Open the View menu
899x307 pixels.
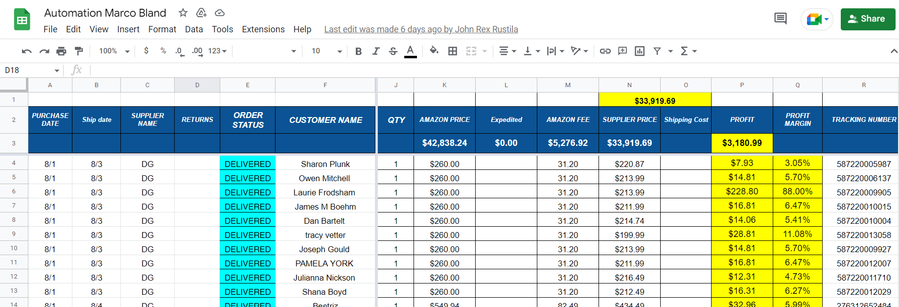pyautogui.click(x=99, y=29)
